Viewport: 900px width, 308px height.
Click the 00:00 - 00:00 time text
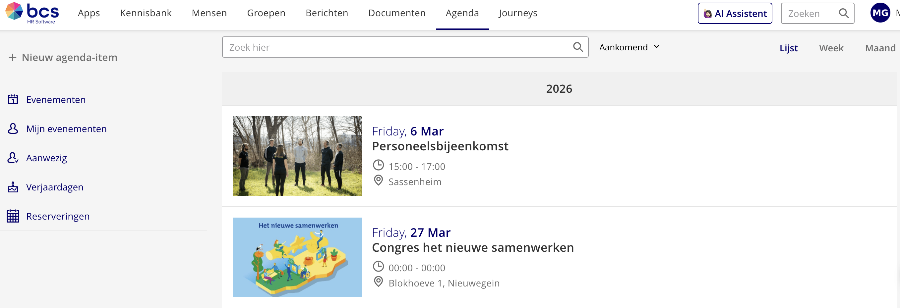point(417,268)
